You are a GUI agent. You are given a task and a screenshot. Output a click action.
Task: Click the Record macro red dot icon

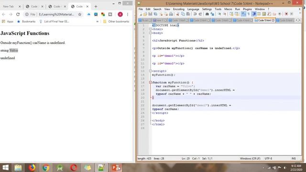tap(286, 14)
